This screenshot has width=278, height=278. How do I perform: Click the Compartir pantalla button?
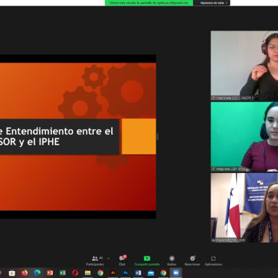[x=147, y=261]
